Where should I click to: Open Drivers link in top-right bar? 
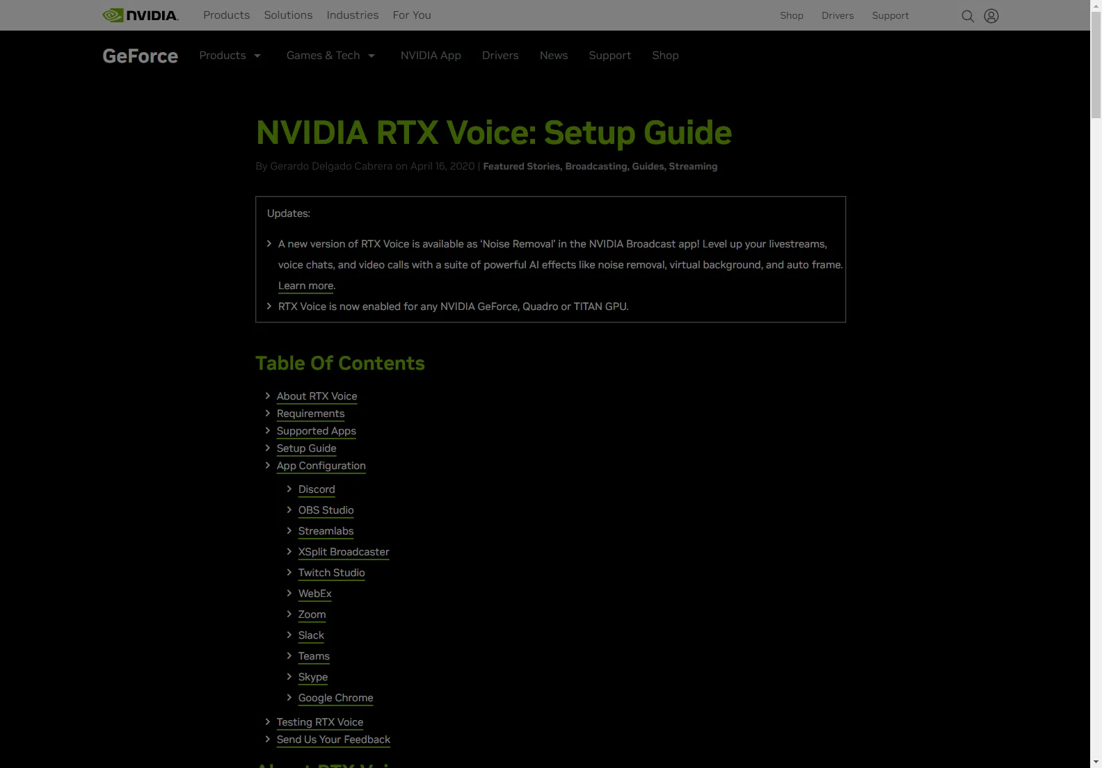838,16
